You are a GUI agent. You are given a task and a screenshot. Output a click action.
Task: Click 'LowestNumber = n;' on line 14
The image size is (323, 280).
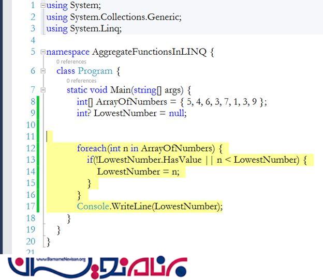[138, 172]
